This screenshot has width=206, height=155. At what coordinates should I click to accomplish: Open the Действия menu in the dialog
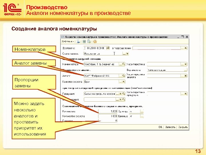pyautogui.click(x=68, y=42)
